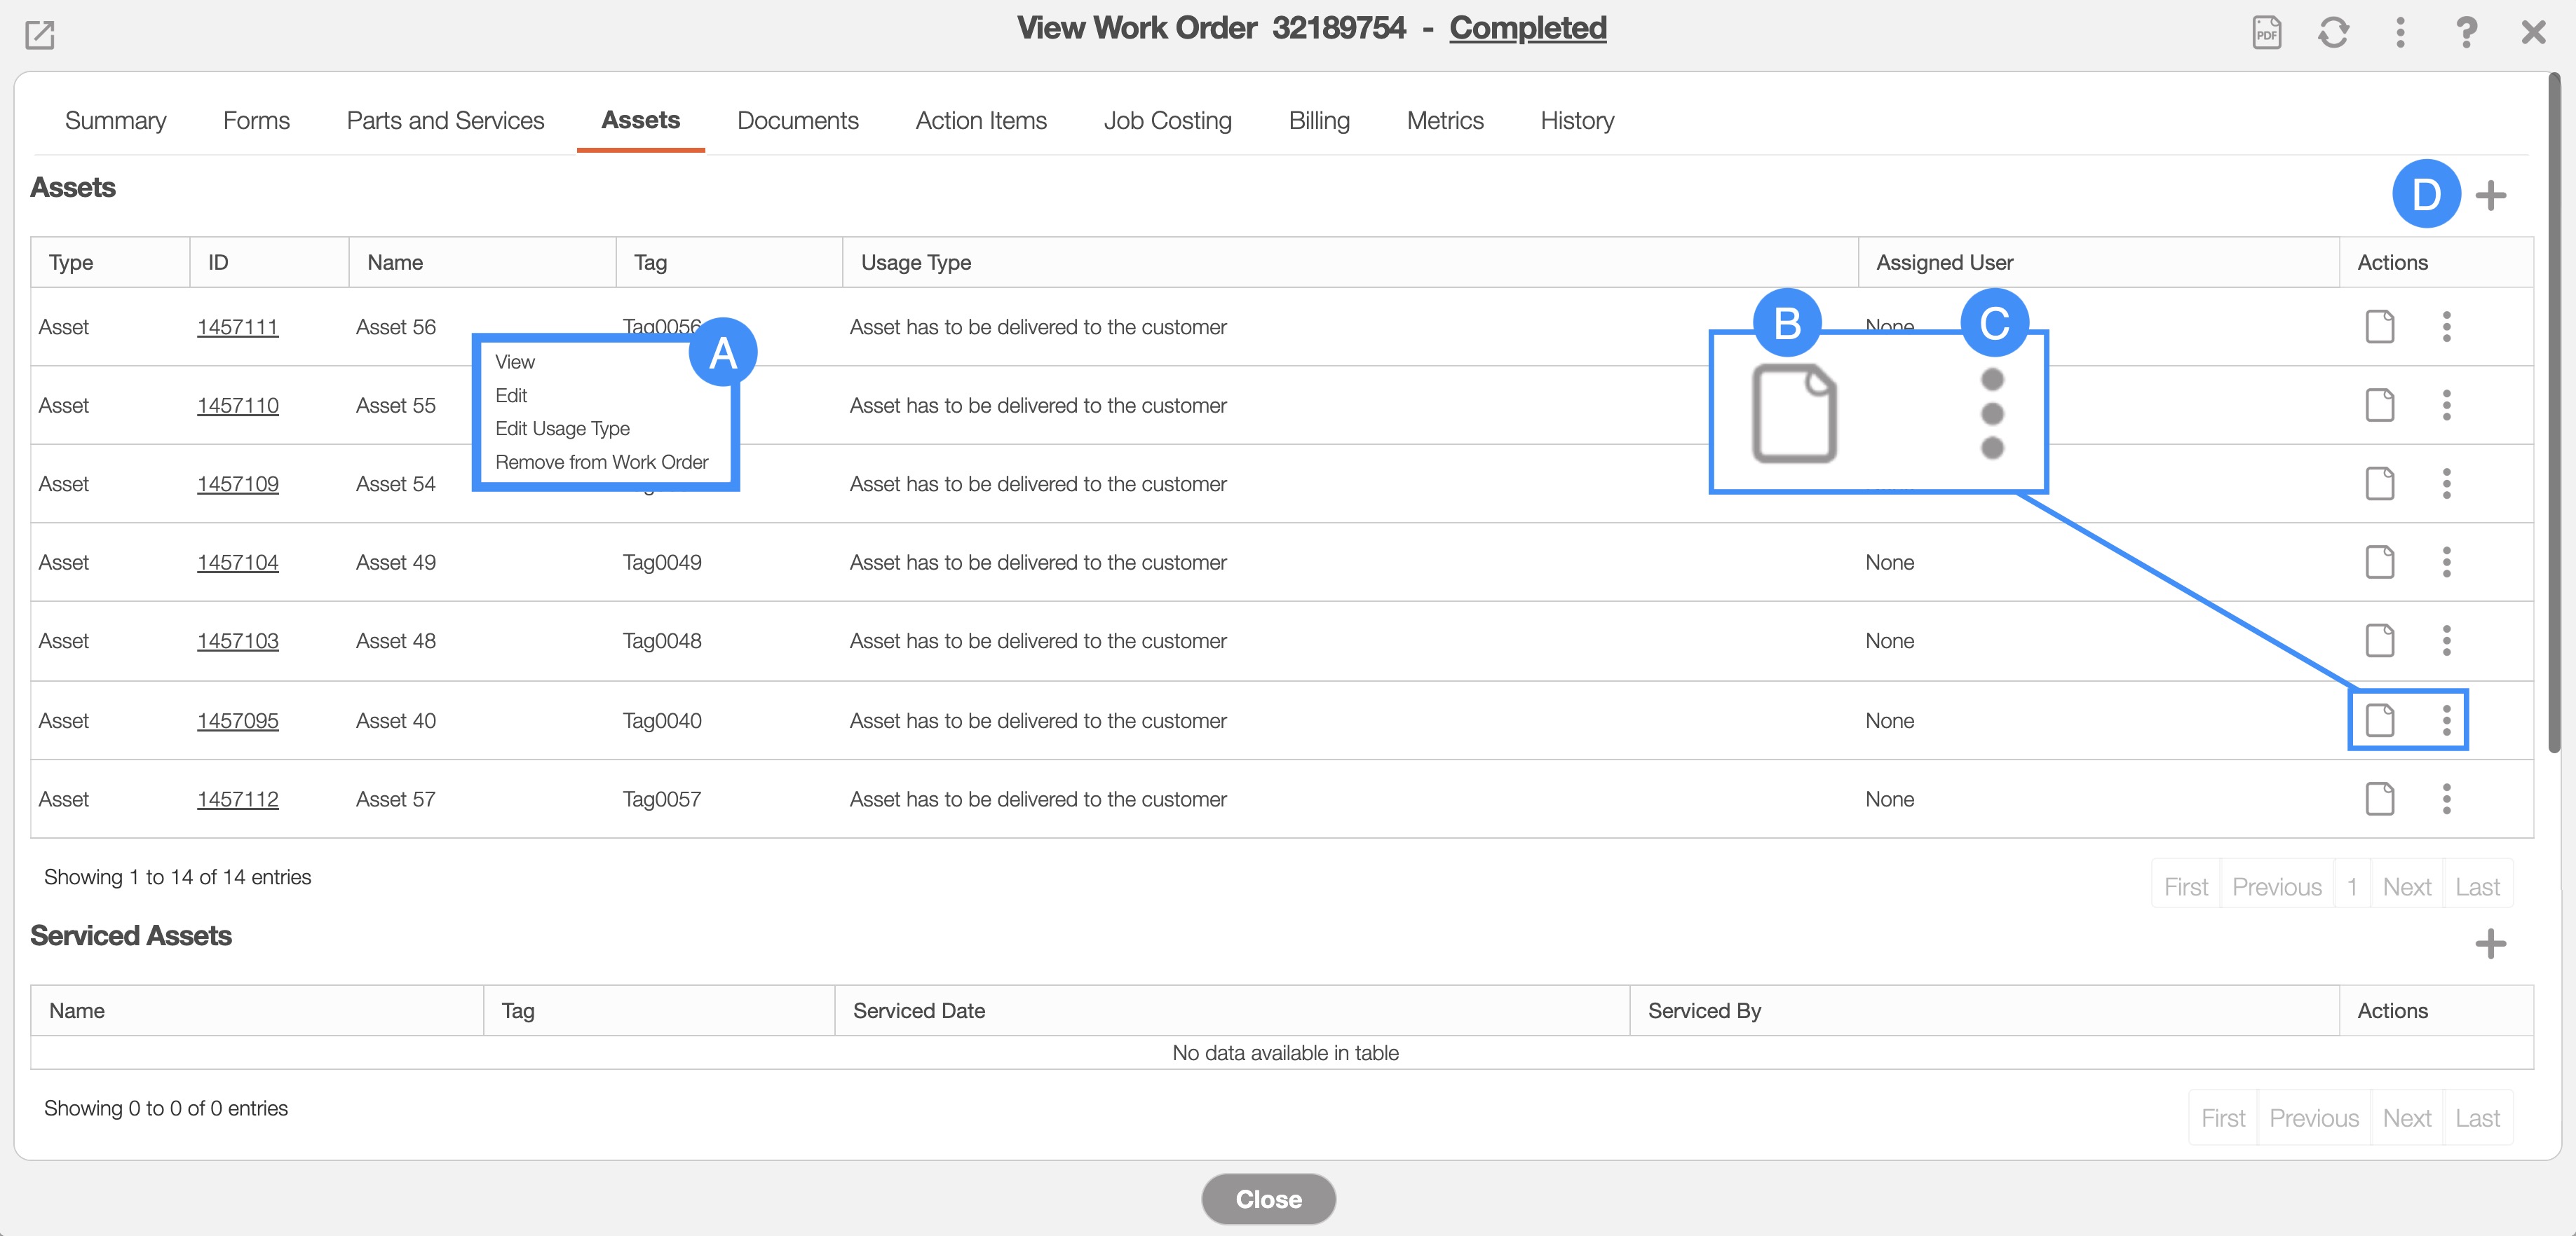Open the pop-out window icon

(39, 35)
